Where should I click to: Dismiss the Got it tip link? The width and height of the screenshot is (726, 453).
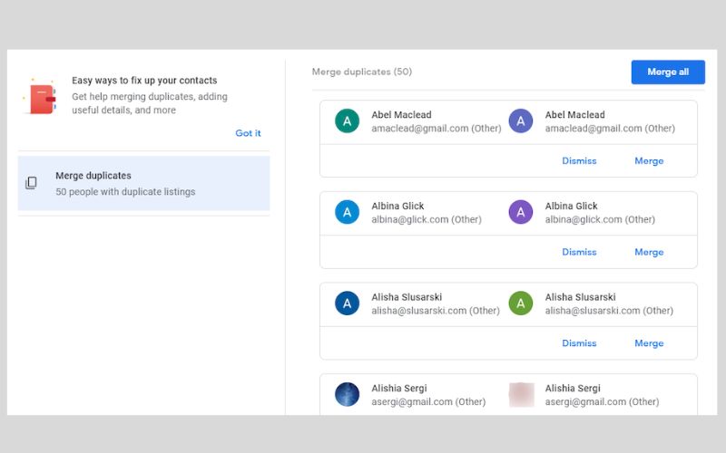click(248, 133)
